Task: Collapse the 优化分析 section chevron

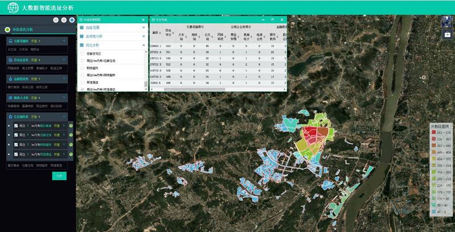Action: click(x=143, y=45)
